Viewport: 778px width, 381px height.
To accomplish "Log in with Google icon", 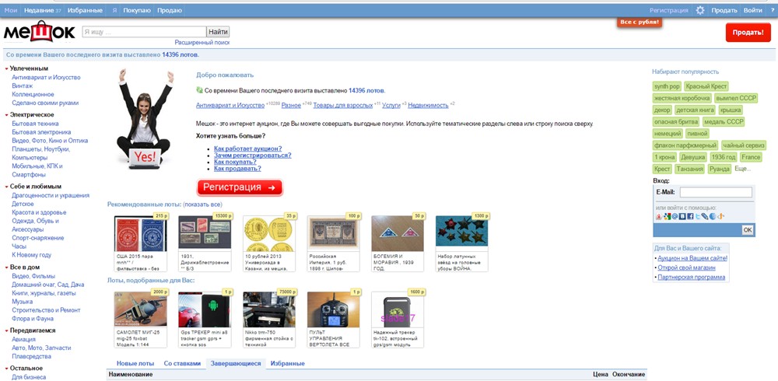I will click(667, 216).
